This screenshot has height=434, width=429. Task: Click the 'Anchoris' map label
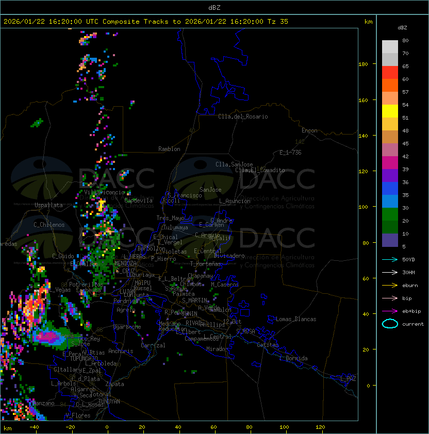(x=121, y=351)
